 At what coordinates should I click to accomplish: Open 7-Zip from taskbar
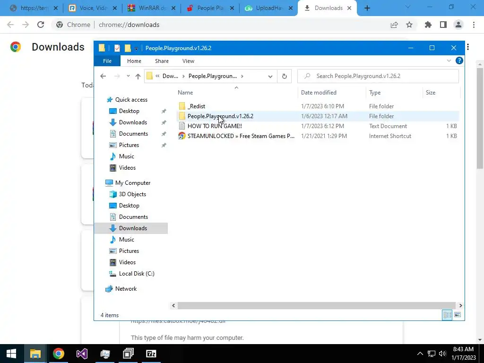pyautogui.click(x=151, y=354)
